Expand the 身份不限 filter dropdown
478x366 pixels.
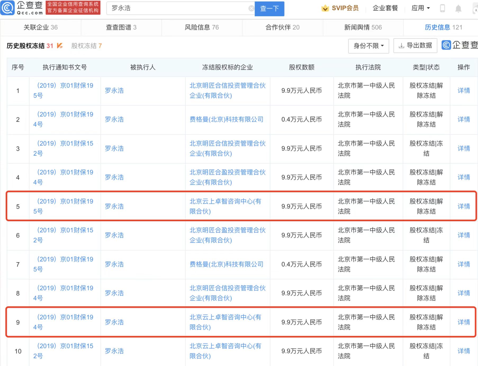pos(368,46)
